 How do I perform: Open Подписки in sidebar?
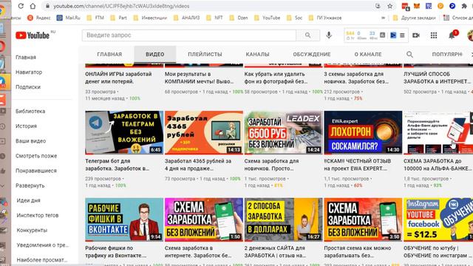point(28,87)
